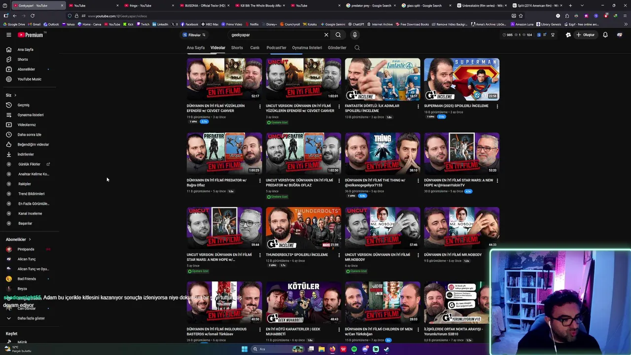Switch to Oynatma listeleri channel tab

click(x=307, y=48)
